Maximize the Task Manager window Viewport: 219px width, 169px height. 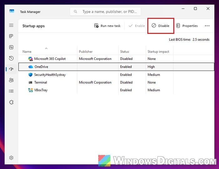(x=196, y=9)
